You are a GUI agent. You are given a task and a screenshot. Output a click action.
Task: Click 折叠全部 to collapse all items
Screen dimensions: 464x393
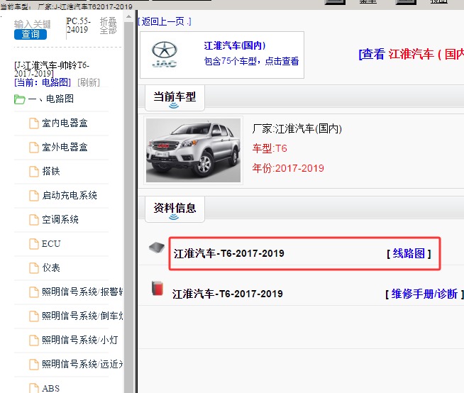tap(109, 26)
